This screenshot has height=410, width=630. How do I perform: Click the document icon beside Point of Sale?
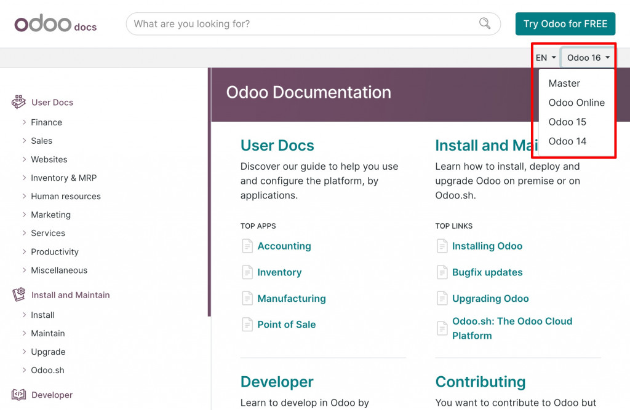[x=247, y=325]
